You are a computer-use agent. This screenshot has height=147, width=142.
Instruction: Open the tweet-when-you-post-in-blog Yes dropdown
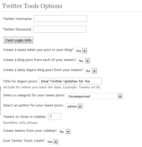coord(81,51)
